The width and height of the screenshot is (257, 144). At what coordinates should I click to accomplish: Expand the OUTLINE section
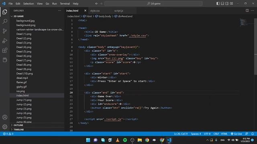pos(18,125)
